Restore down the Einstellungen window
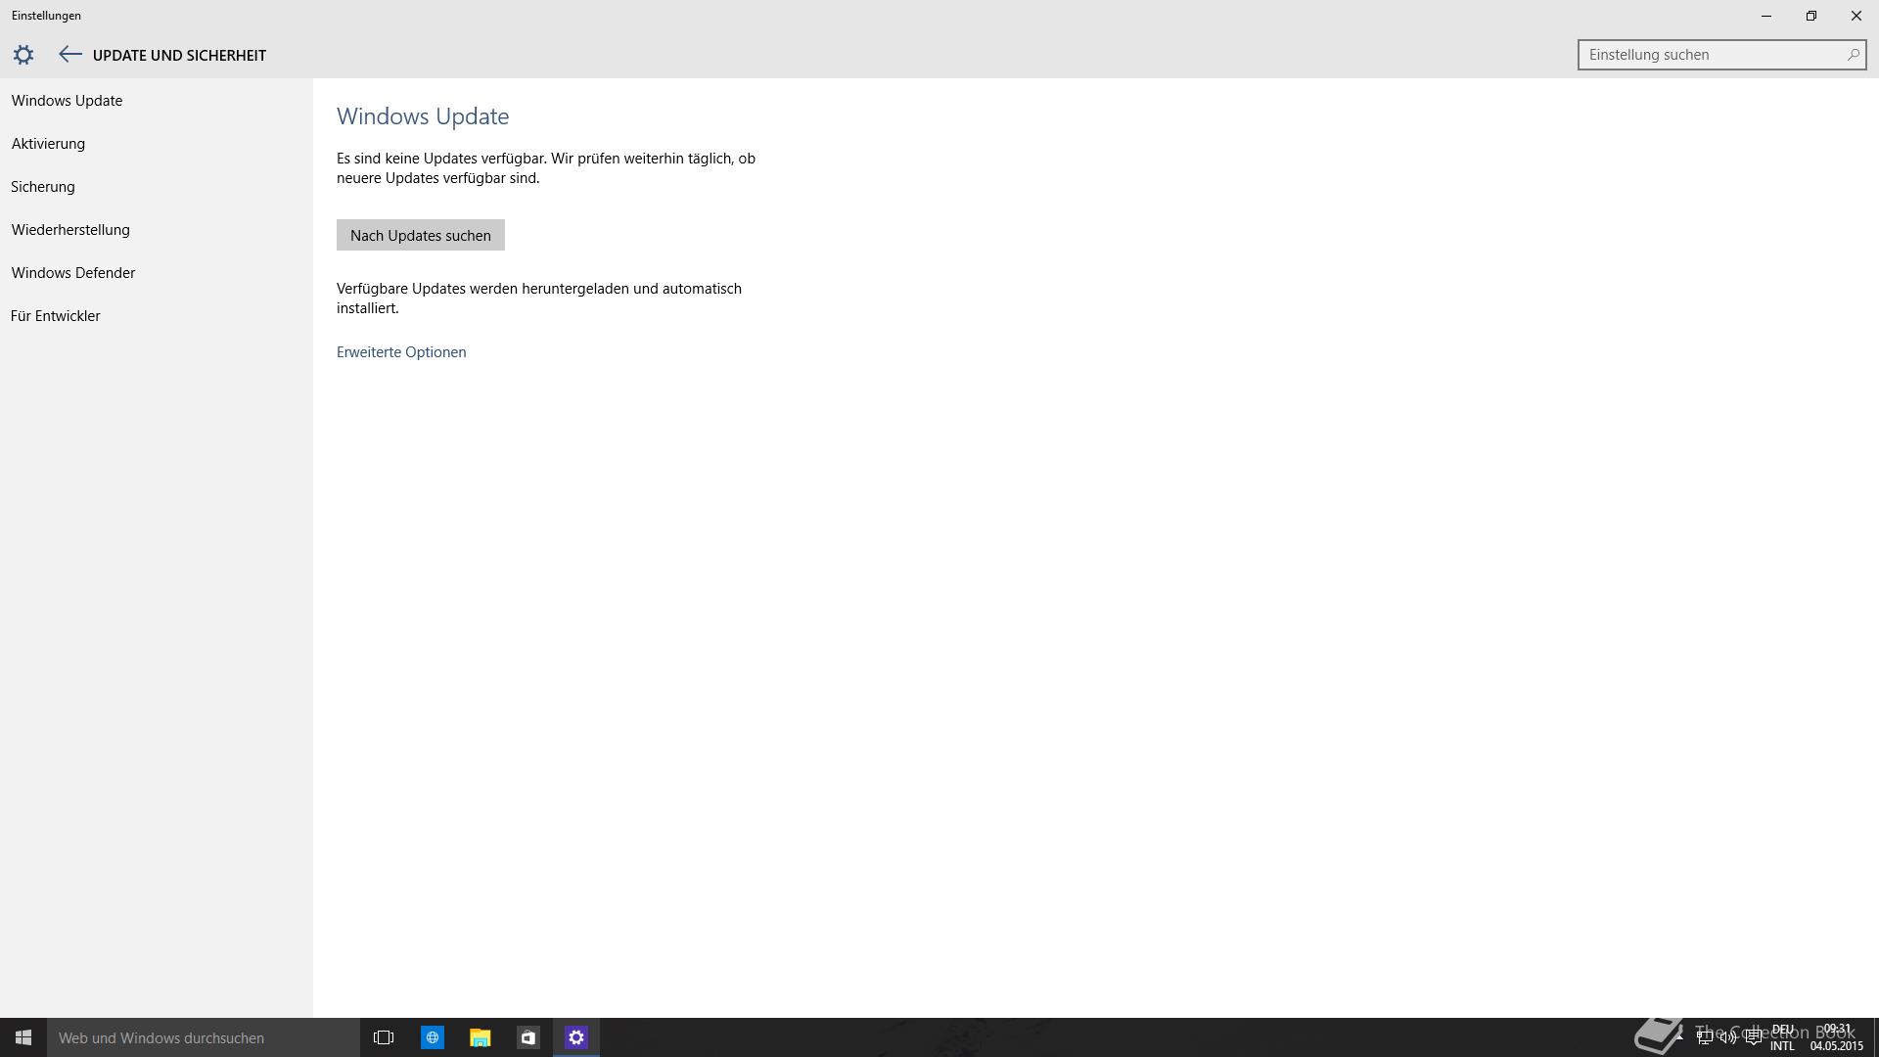1879x1057 pixels. pos(1811,16)
